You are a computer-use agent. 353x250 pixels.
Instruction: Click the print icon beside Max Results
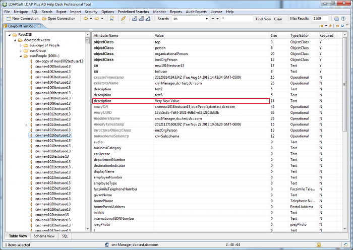tap(336, 19)
